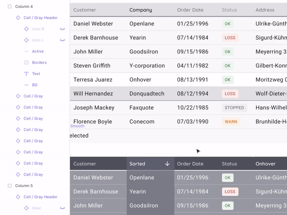Unhide the Icon-L layer
The image size is (287, 215).
click(x=62, y=40)
